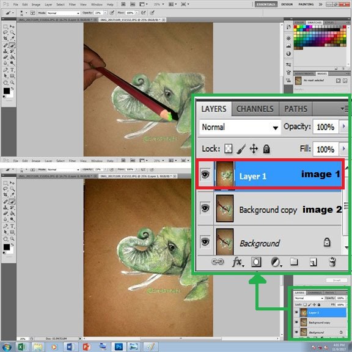The width and height of the screenshot is (352, 352).
Task: Pick the Crop tool in top screenshot toolbox
Action: 5,38
